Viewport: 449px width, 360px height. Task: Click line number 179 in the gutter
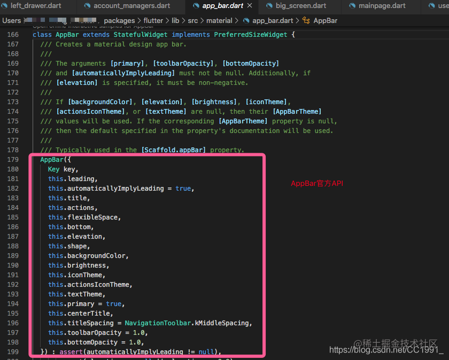(x=13, y=159)
